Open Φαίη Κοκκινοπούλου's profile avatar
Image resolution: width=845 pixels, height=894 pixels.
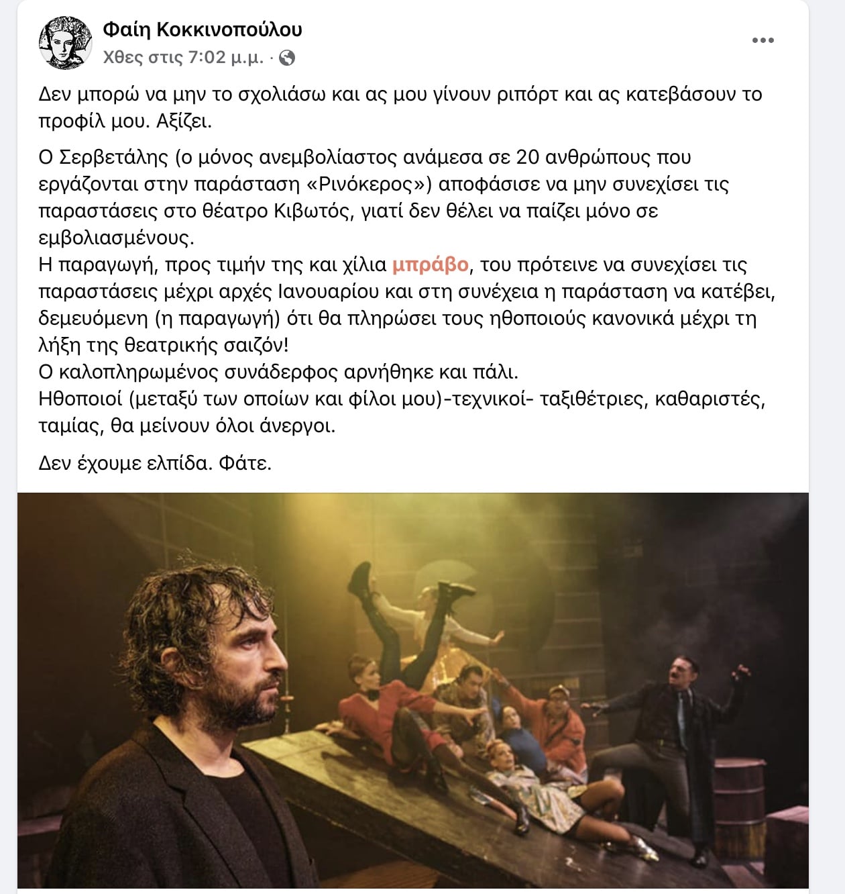66,43
